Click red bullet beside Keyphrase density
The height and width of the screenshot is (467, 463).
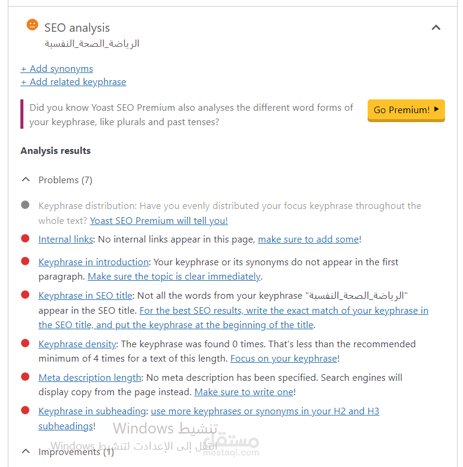pyautogui.click(x=25, y=343)
